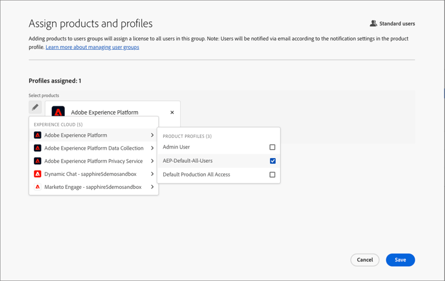Expand the Privacy Service submenu chevron
Image resolution: width=445 pixels, height=281 pixels.
click(152, 161)
